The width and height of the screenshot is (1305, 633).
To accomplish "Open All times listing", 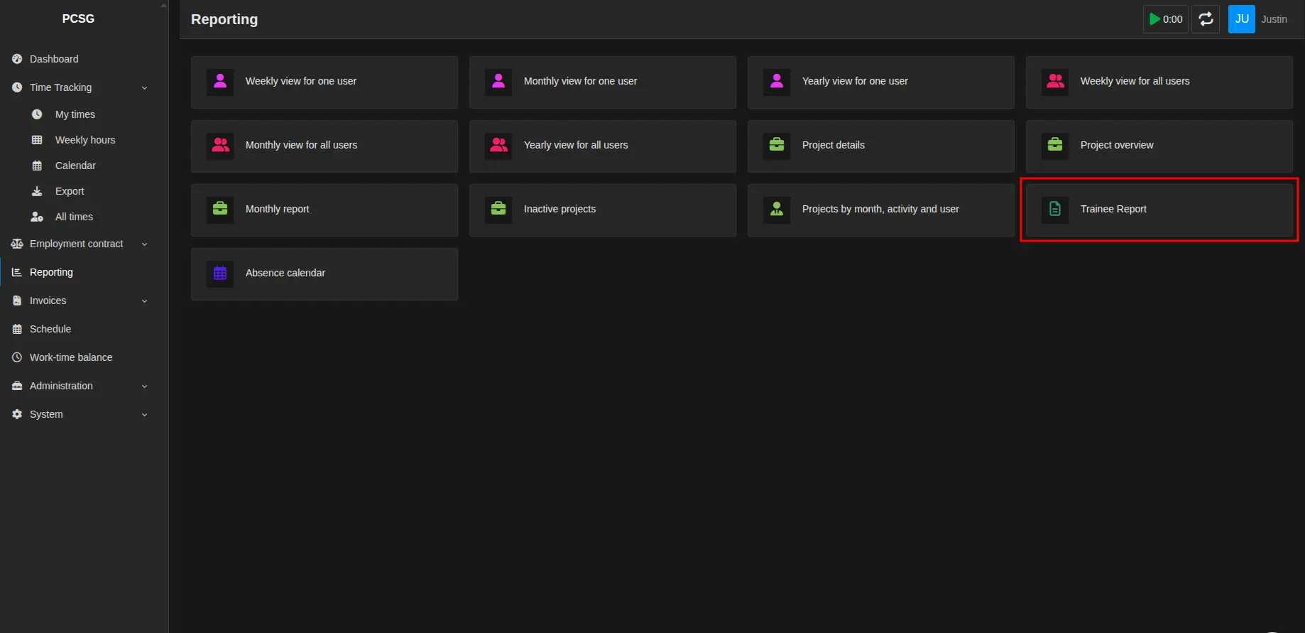I will pos(84,217).
